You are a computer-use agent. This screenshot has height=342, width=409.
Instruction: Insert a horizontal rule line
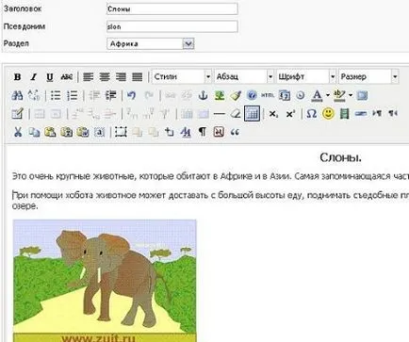coord(220,114)
